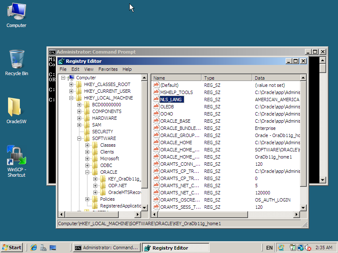Select the folder icon for the ORACLE key
338x253 pixels.
(95, 172)
